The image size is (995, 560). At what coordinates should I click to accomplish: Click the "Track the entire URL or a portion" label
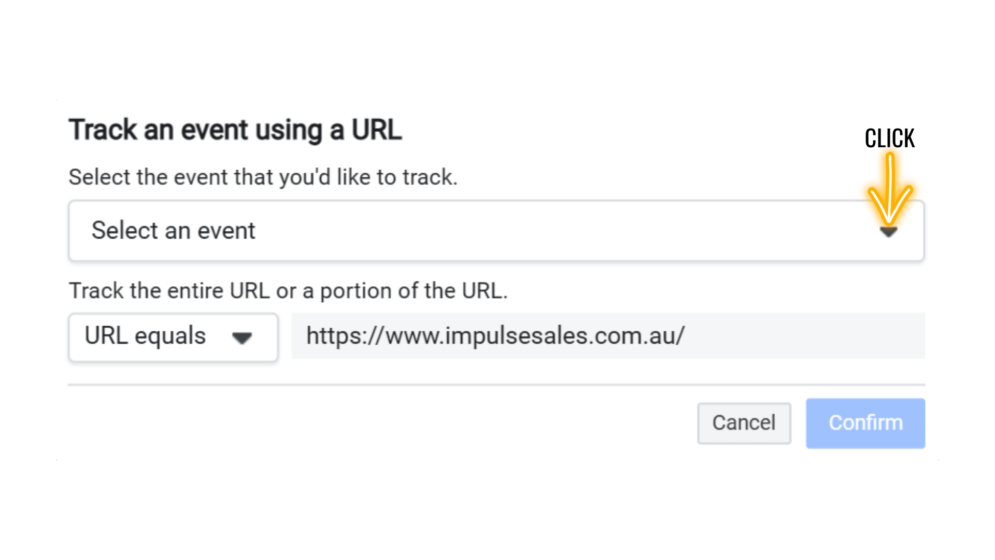point(288,291)
